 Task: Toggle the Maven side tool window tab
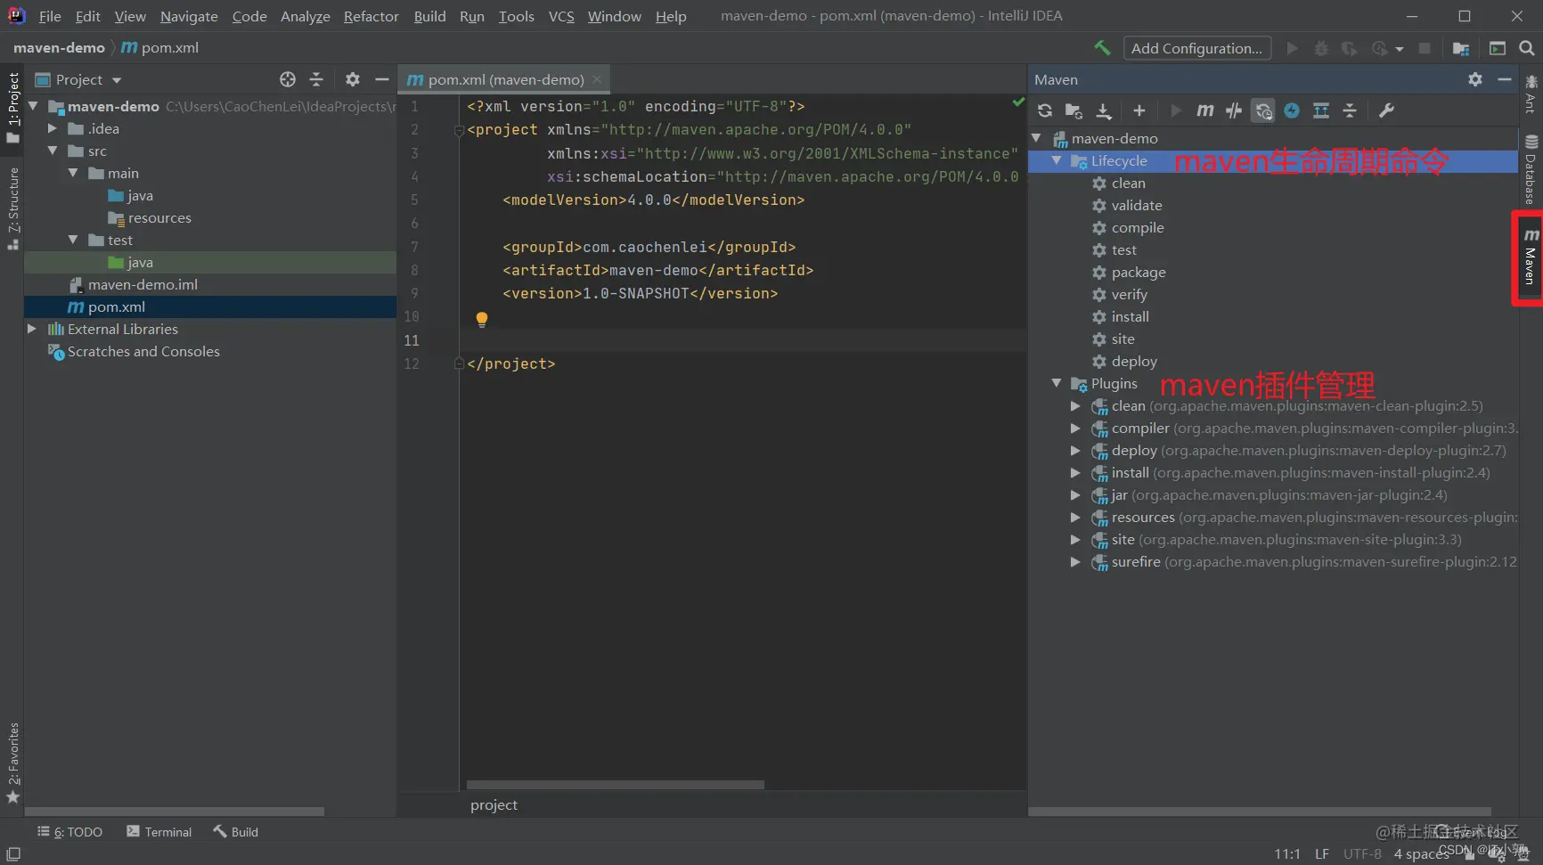coord(1530,257)
